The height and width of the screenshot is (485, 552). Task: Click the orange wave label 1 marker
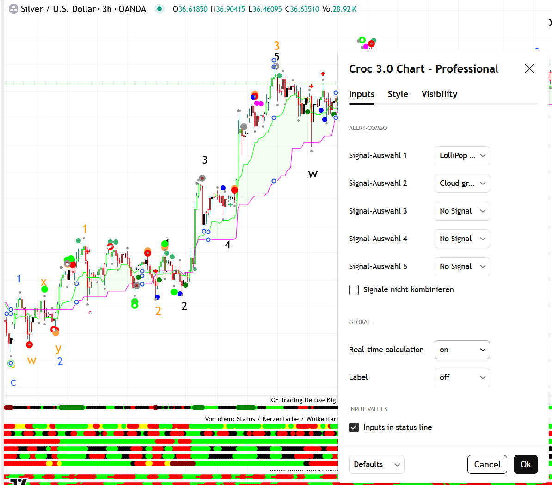85,229
